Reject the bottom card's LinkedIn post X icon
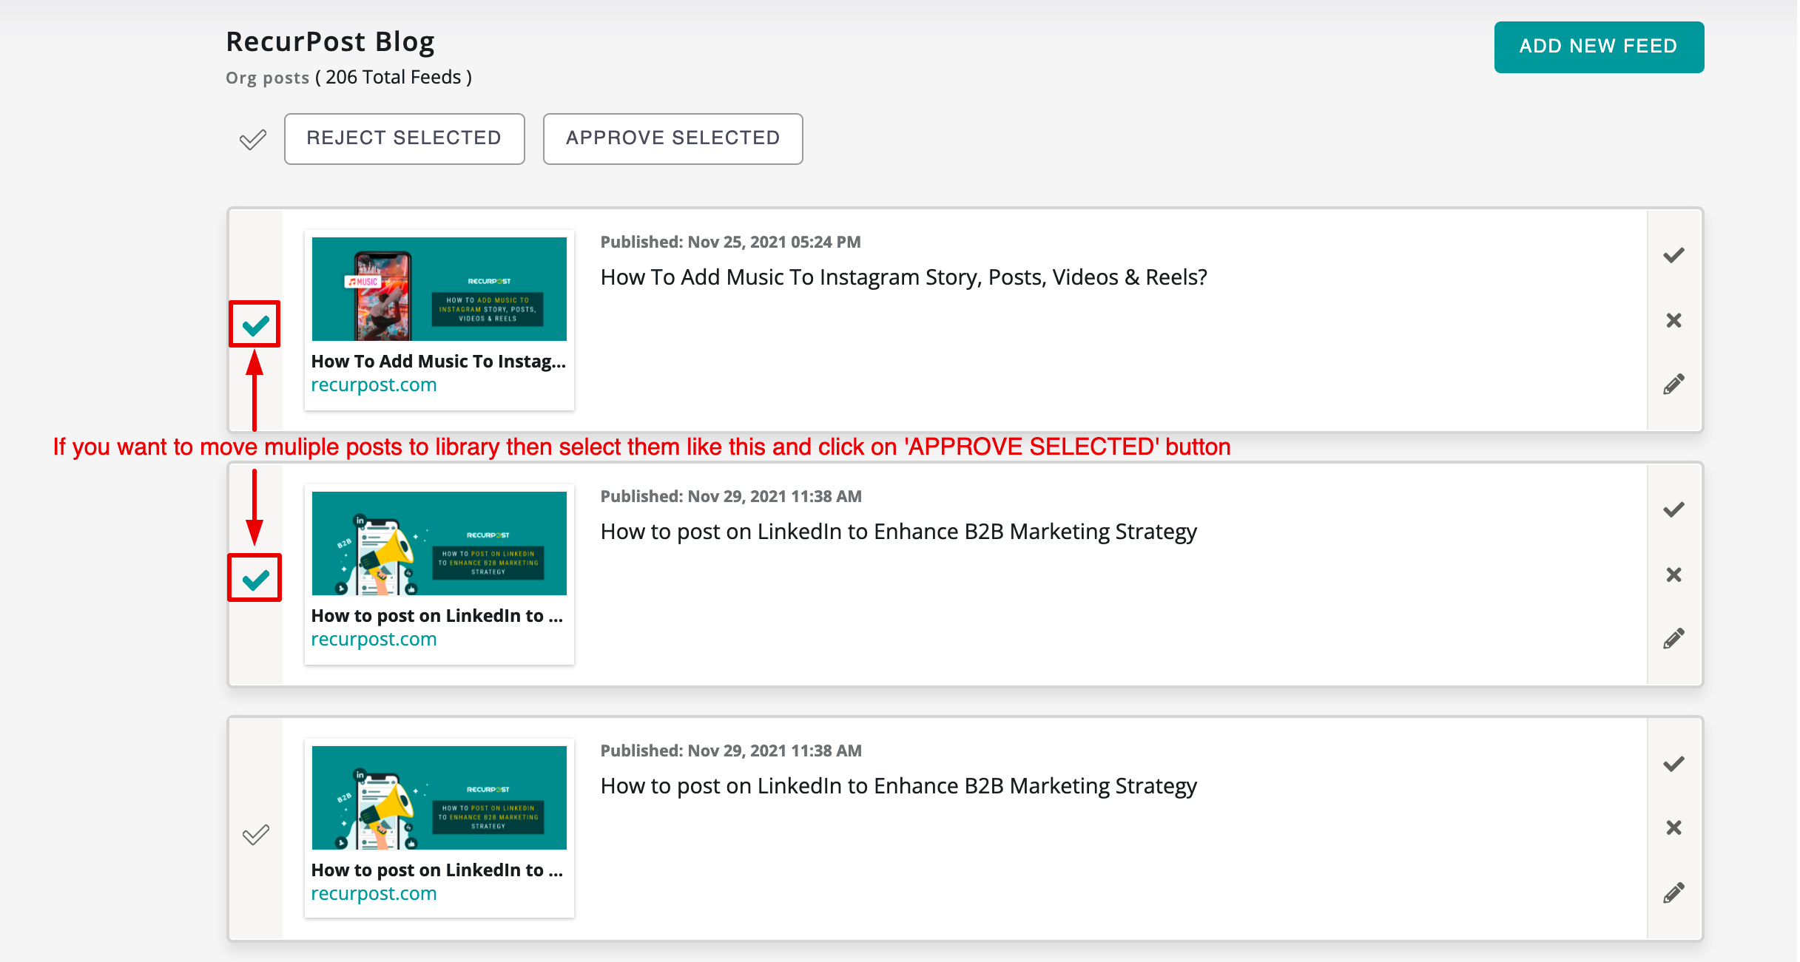The width and height of the screenshot is (1800, 962). (1673, 827)
